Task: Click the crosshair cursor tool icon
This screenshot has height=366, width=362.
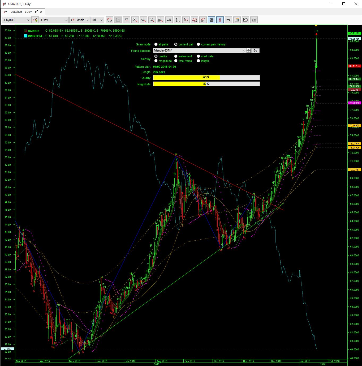Action: [x=229, y=20]
